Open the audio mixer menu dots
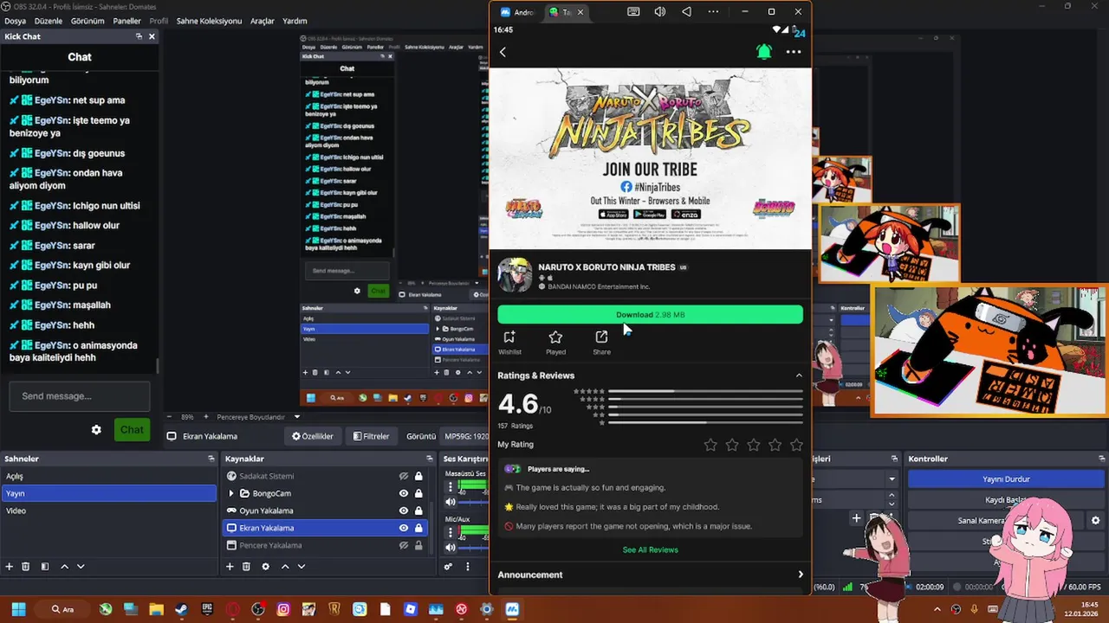 click(467, 567)
